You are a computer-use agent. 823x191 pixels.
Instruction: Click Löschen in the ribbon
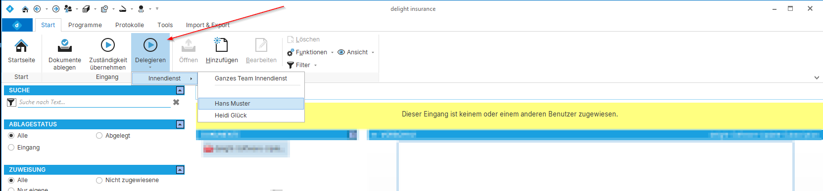click(x=303, y=39)
